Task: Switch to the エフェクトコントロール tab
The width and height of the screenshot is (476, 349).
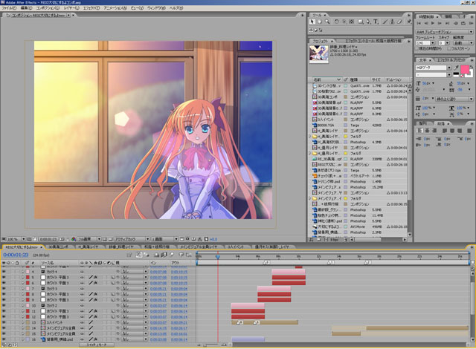Action: pos(373,41)
